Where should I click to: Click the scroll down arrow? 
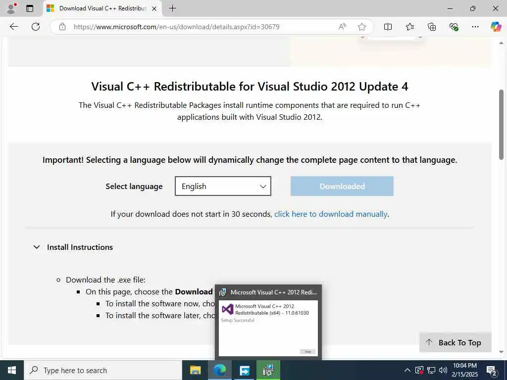(501, 352)
